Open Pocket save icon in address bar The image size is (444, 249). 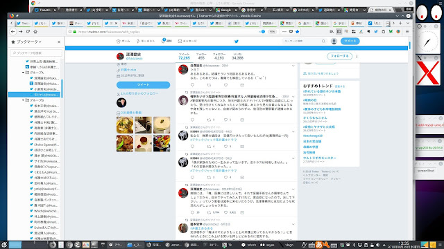coord(291,32)
